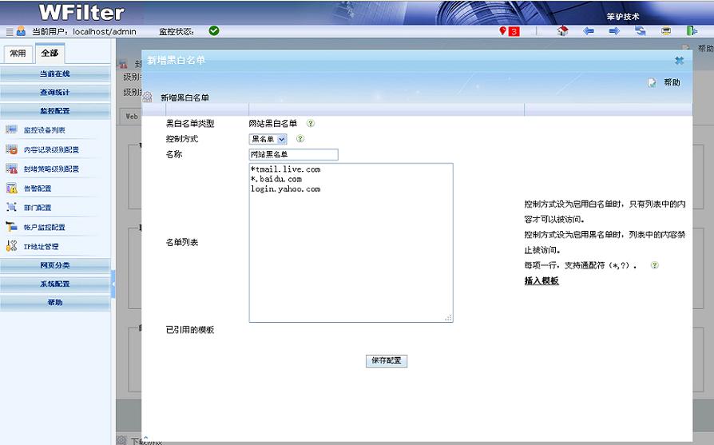The width and height of the screenshot is (714, 445).
Task: Close the 新增黑白名单 dialog
Action: click(679, 61)
